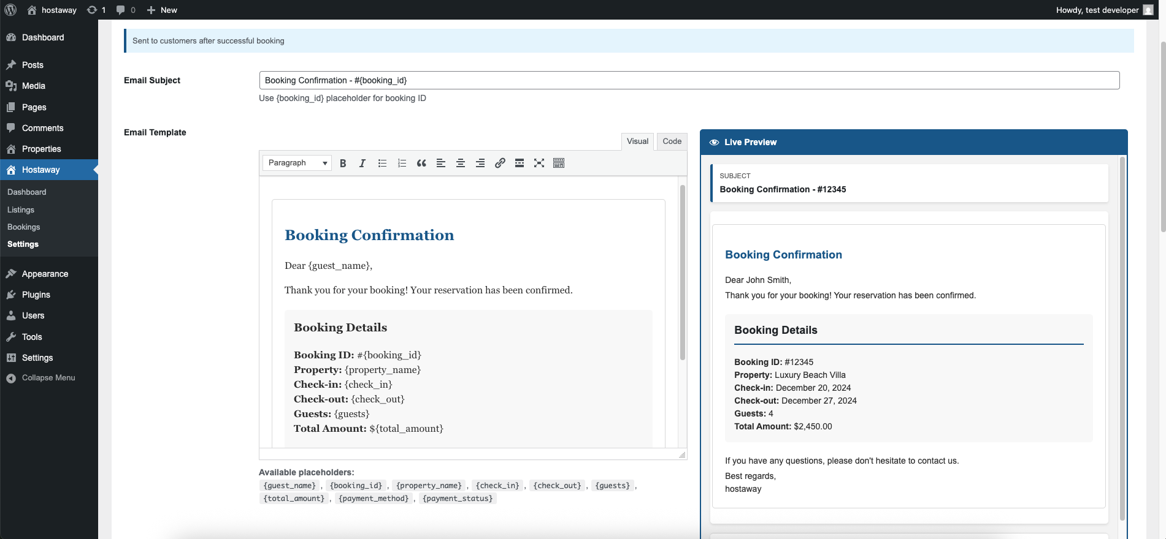Click the {check_out} placeholder tag

pyautogui.click(x=557, y=486)
